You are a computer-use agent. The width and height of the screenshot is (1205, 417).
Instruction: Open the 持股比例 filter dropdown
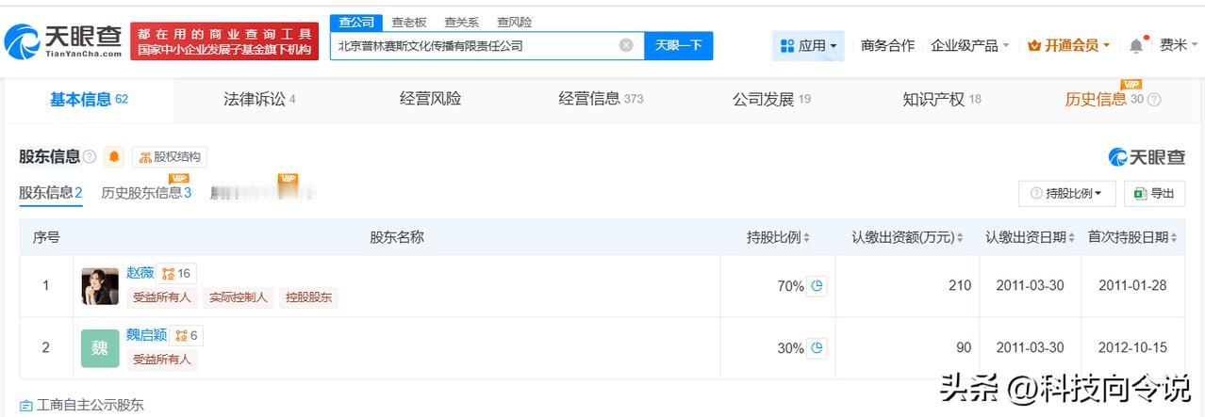click(1066, 193)
